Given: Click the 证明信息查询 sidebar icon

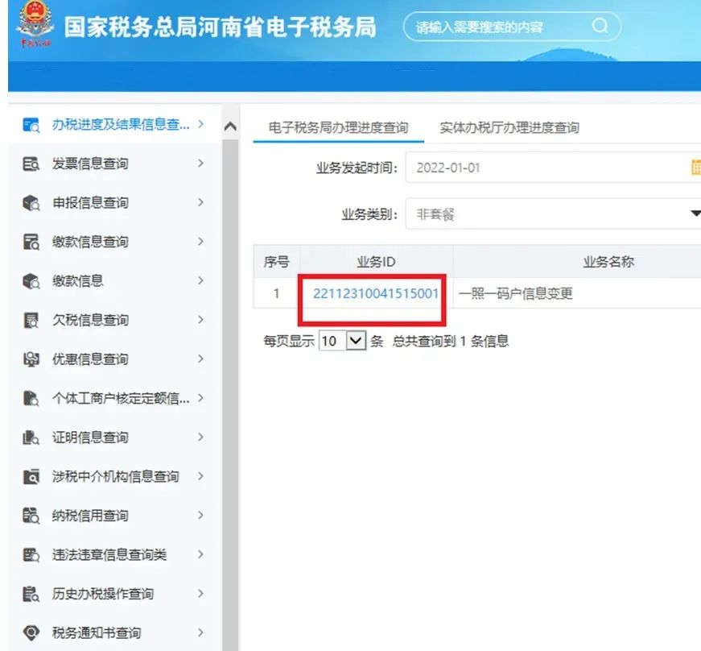Looking at the screenshot, I should point(31,437).
